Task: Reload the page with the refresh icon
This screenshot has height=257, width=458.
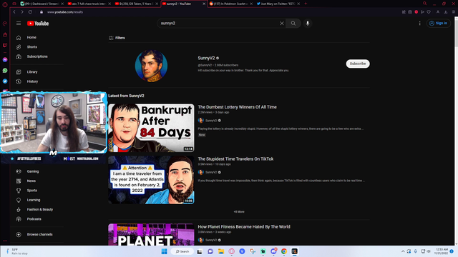Action: (30, 12)
